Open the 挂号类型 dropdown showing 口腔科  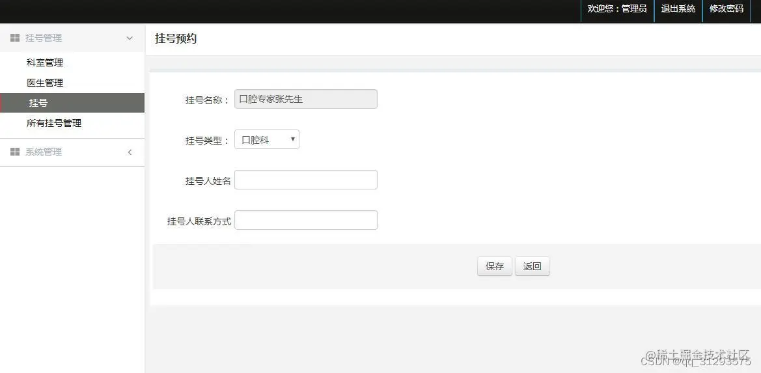[267, 140]
